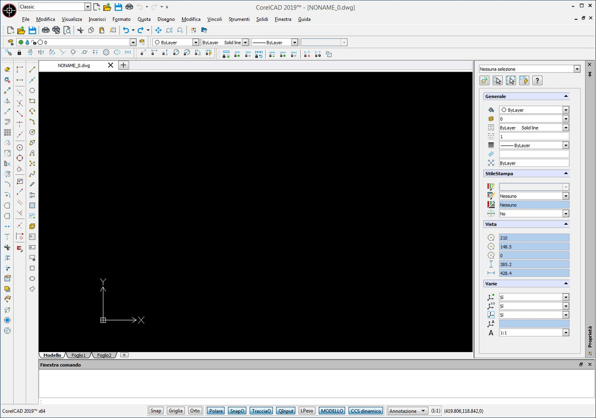The width and height of the screenshot is (596, 418).
Task: Open the Quota menu
Action: pyautogui.click(x=144, y=19)
